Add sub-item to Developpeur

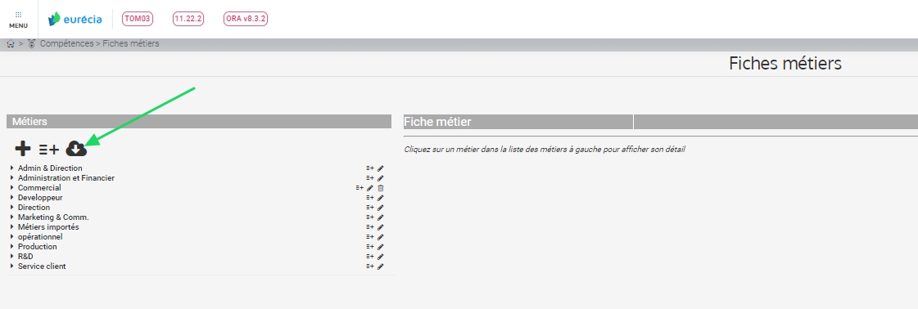click(x=370, y=198)
